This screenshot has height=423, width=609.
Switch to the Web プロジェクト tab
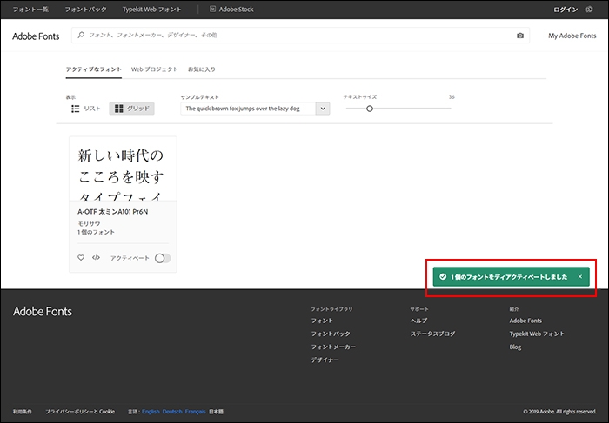(154, 69)
